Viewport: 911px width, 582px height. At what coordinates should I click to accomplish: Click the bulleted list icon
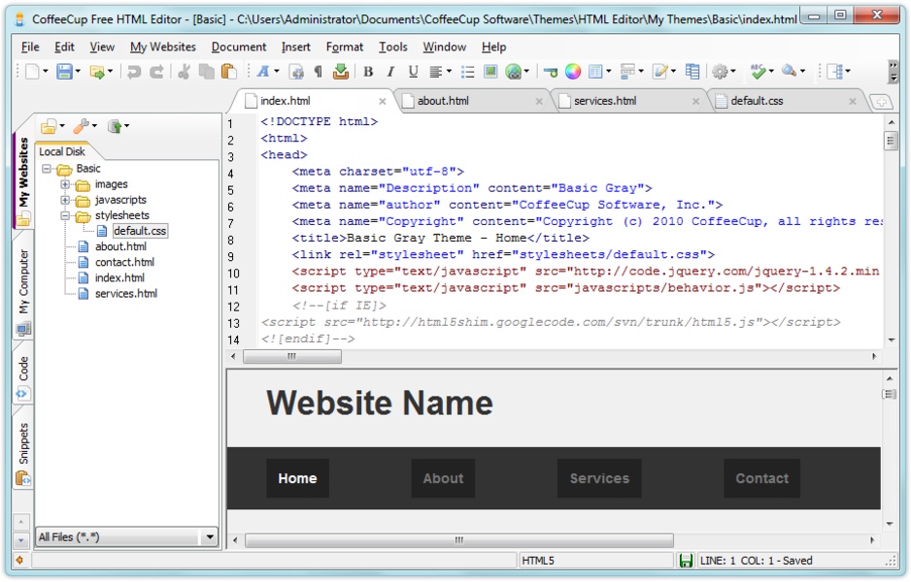click(467, 72)
